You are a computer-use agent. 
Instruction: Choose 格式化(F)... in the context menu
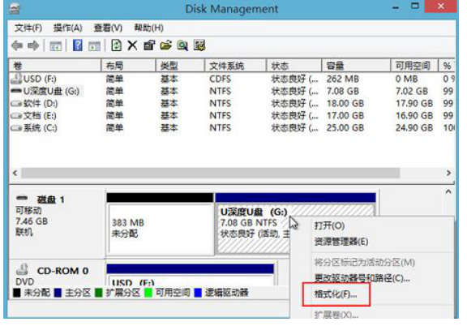336,294
